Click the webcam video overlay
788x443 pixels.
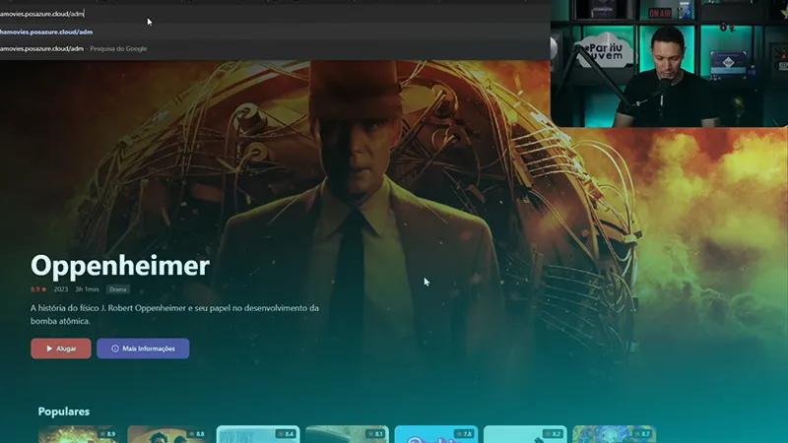[x=669, y=63]
